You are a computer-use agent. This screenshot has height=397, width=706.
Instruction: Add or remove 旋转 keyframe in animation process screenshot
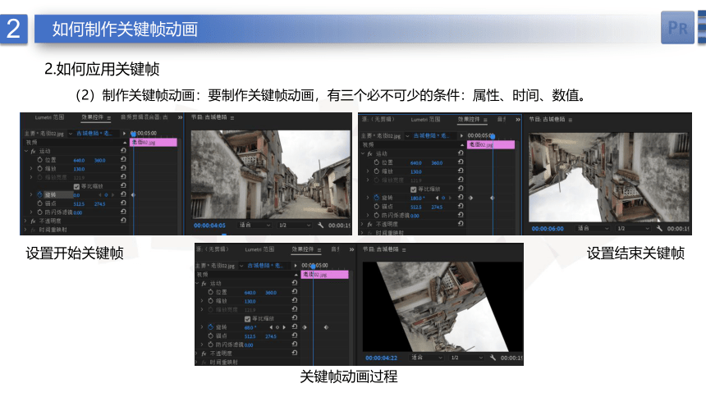(277, 327)
